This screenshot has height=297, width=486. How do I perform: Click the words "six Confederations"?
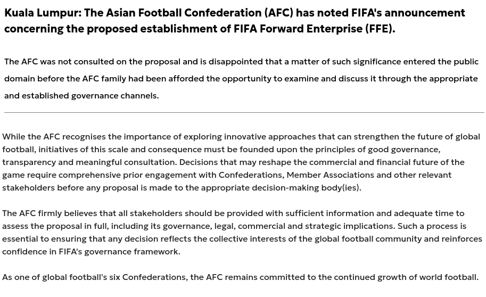149,277
